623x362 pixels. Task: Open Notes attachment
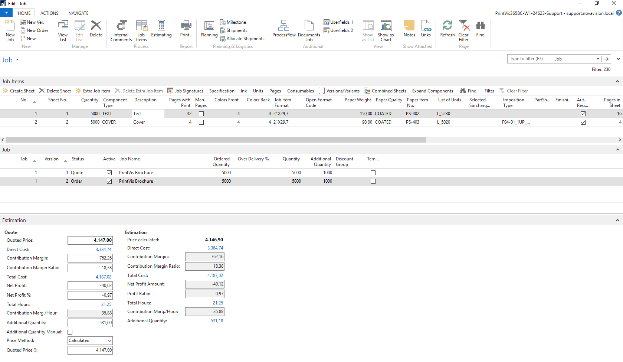(409, 29)
